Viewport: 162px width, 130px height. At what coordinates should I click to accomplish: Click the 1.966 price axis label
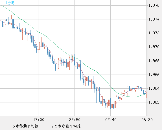(x=154, y=75)
